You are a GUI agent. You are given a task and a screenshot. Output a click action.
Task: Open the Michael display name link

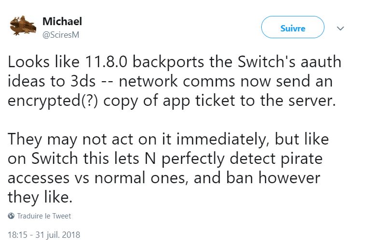[62, 21]
